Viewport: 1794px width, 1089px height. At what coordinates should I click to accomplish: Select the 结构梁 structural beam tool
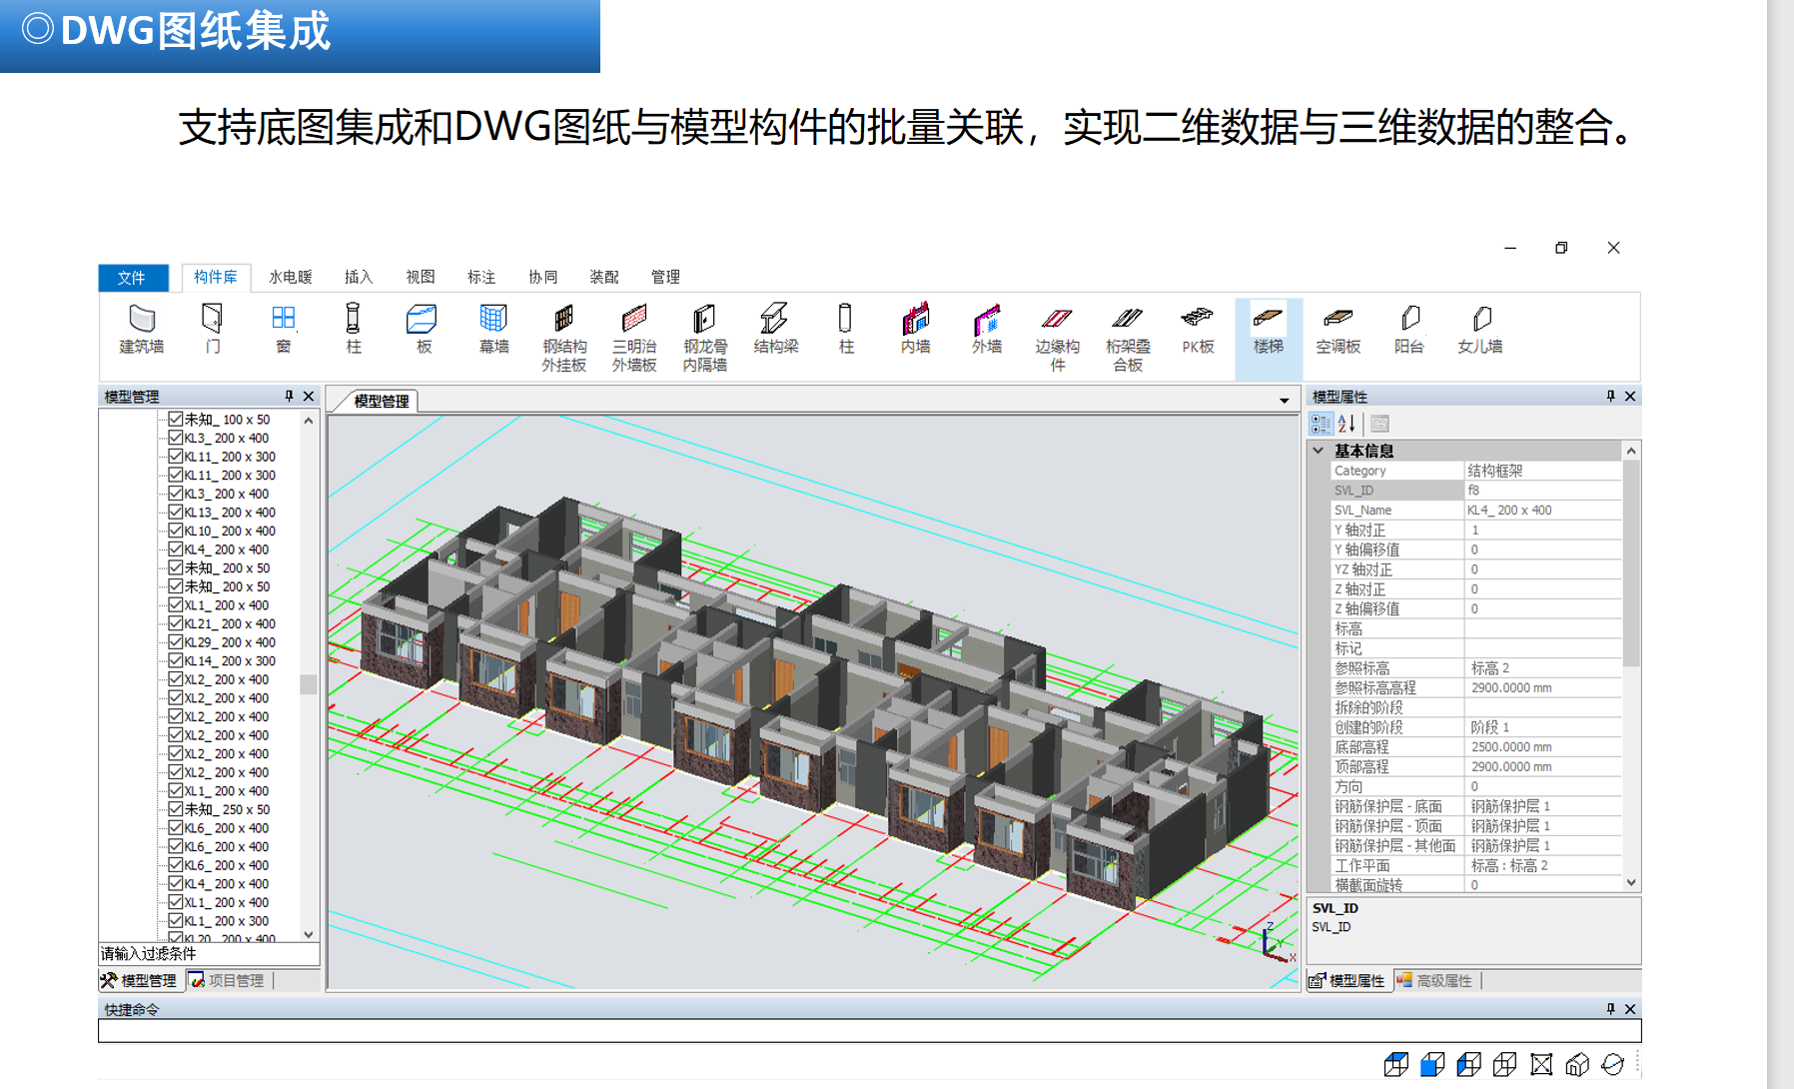(774, 330)
